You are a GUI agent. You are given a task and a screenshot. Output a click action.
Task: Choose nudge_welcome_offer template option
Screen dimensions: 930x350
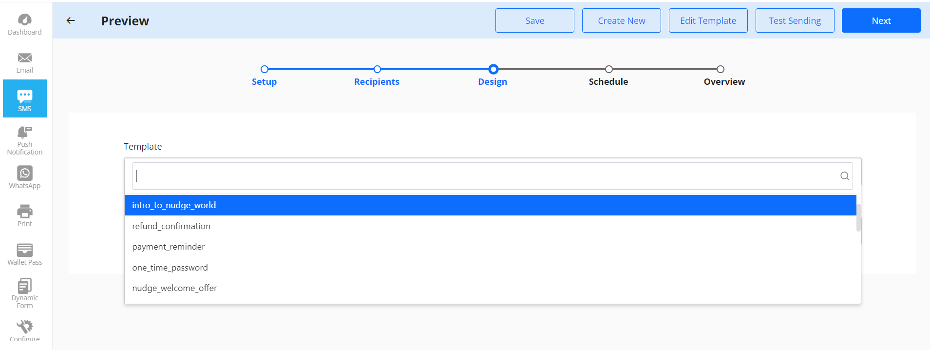tap(491, 288)
